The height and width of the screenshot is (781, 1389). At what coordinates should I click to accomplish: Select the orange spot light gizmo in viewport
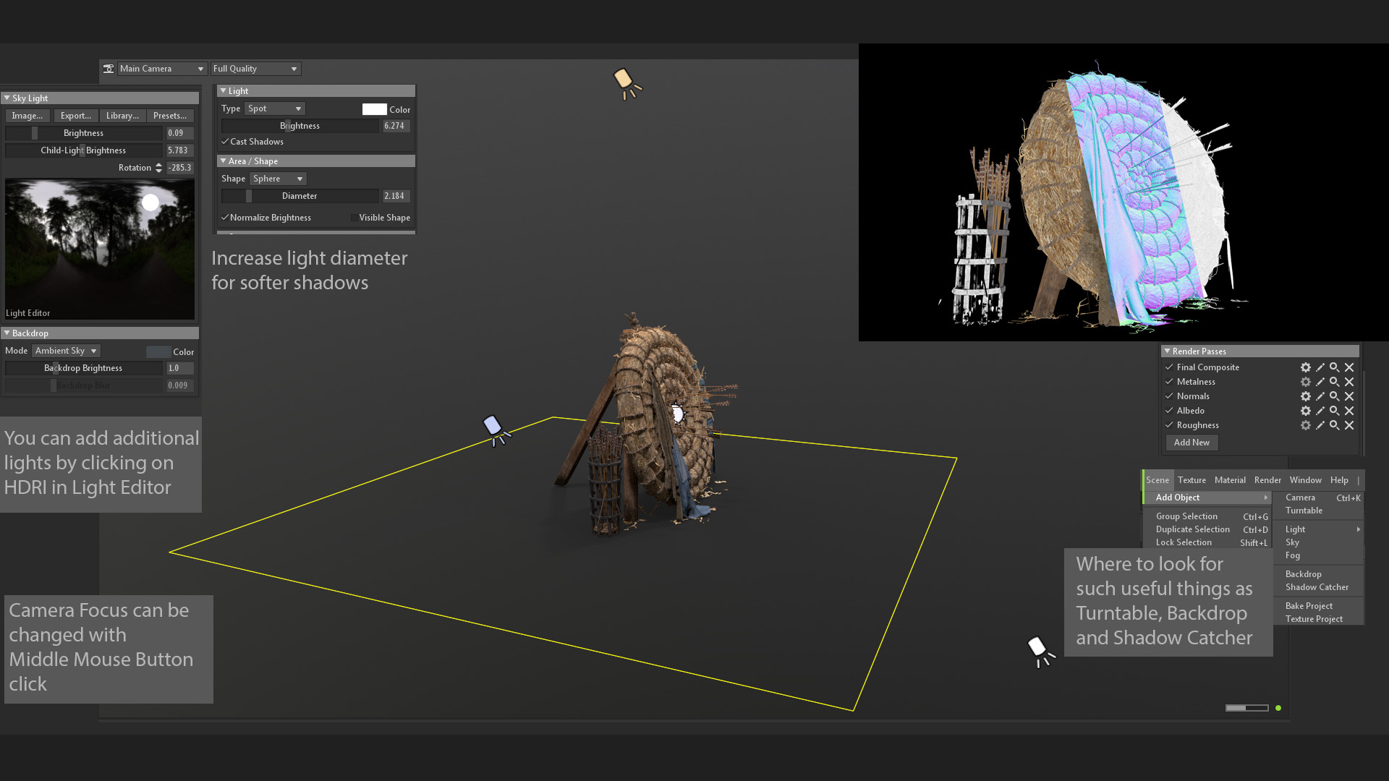pos(624,79)
